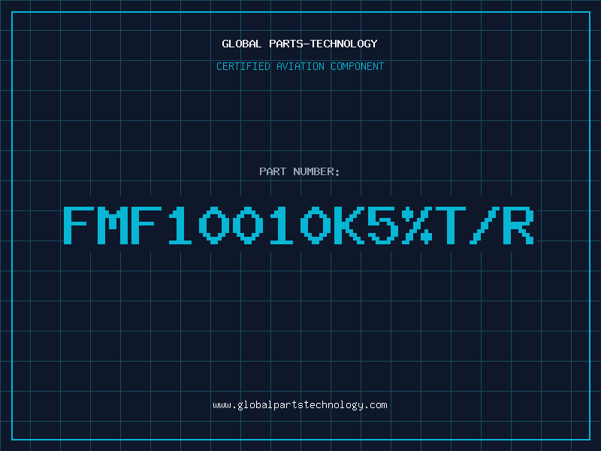The width and height of the screenshot is (601, 451).
Task: Select the part number FMF10010K5%T/R
Action: [x=299, y=225]
